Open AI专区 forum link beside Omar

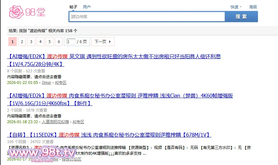coord(60,82)
